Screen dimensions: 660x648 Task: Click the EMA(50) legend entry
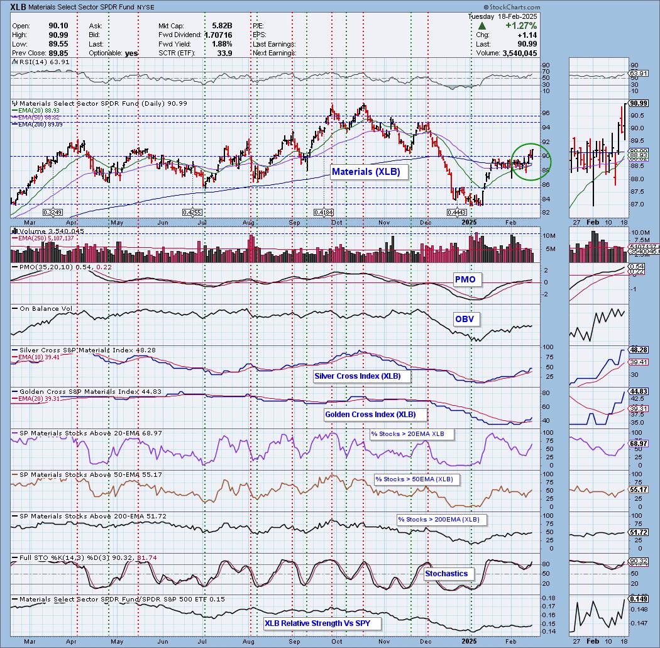coord(35,117)
